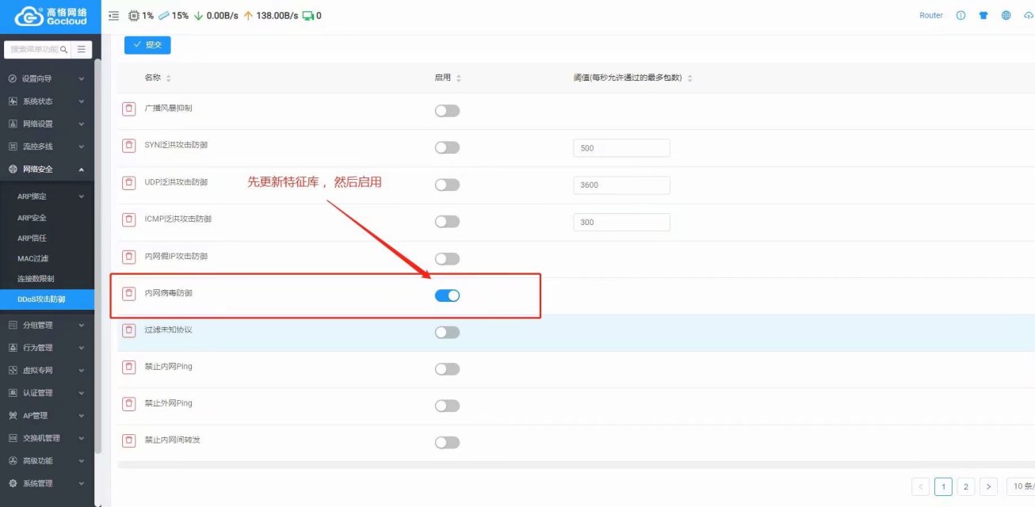Click the sidebar collapse icon in top bar
The image size is (1035, 507).
(x=113, y=16)
